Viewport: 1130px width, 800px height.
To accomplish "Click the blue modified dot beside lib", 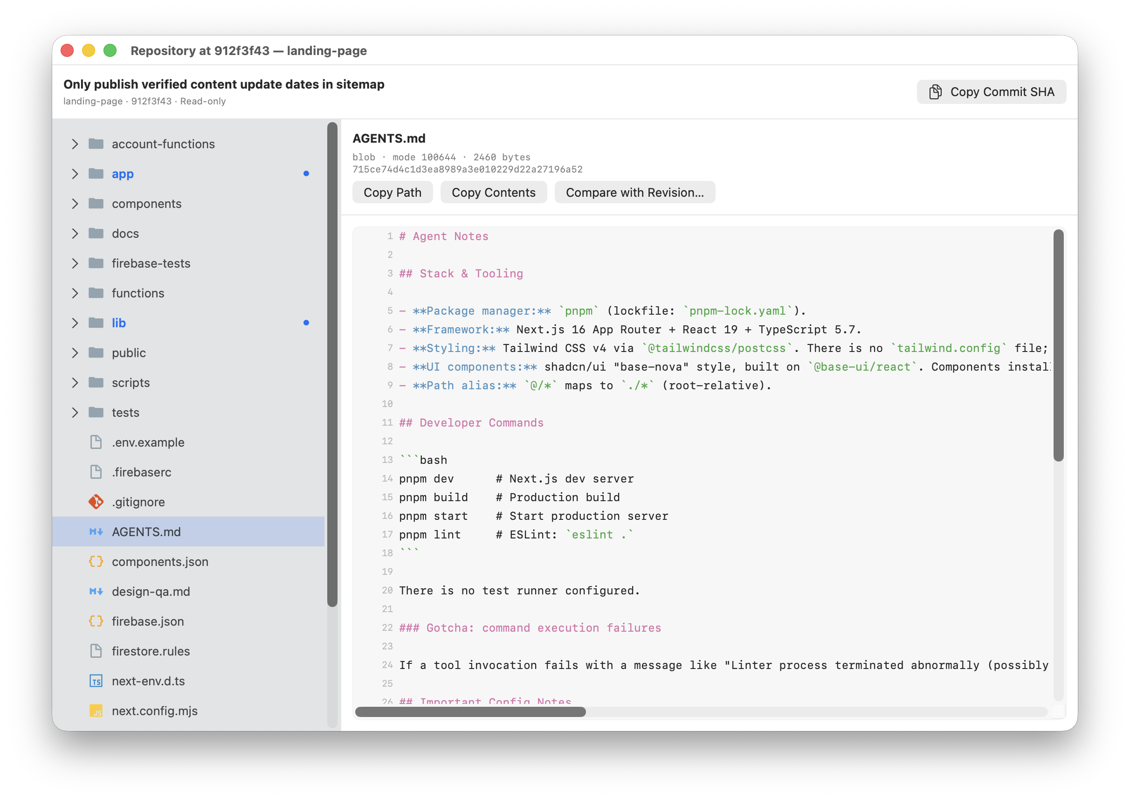I will coord(306,323).
